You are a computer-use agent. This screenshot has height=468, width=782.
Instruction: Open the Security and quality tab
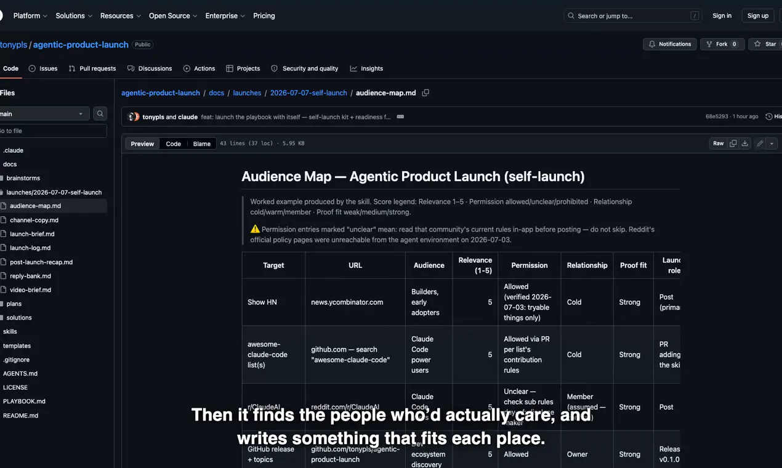305,68
